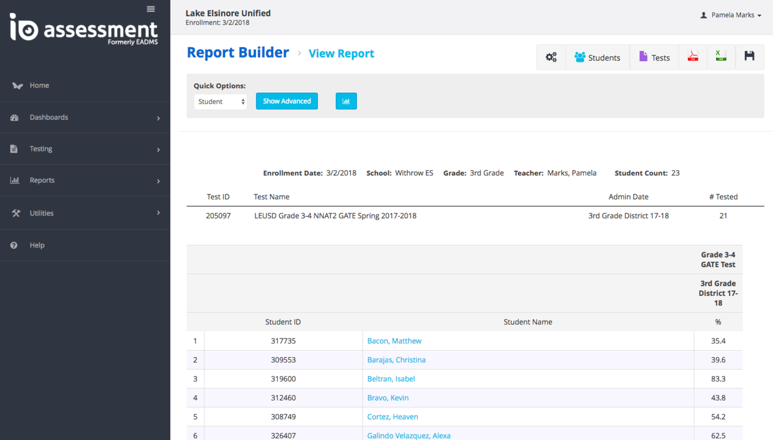
Task: Click the Show Advanced button
Action: (287, 101)
